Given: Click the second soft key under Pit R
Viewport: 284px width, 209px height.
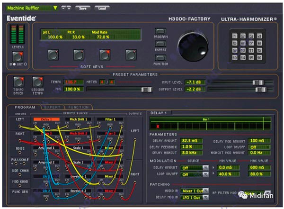Looking at the screenshot, I should tap(79, 55).
